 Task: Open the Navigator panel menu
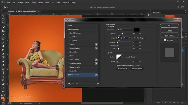(x=186, y=13)
